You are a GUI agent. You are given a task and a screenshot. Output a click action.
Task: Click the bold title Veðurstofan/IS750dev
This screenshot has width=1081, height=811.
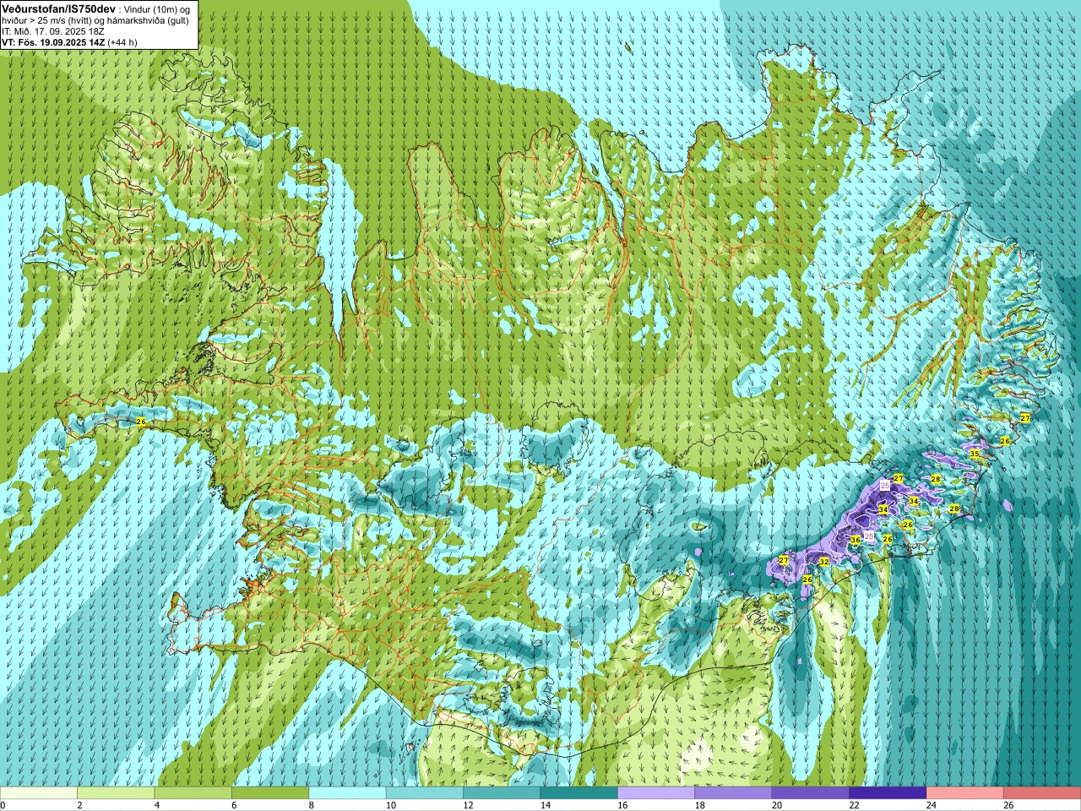click(57, 8)
